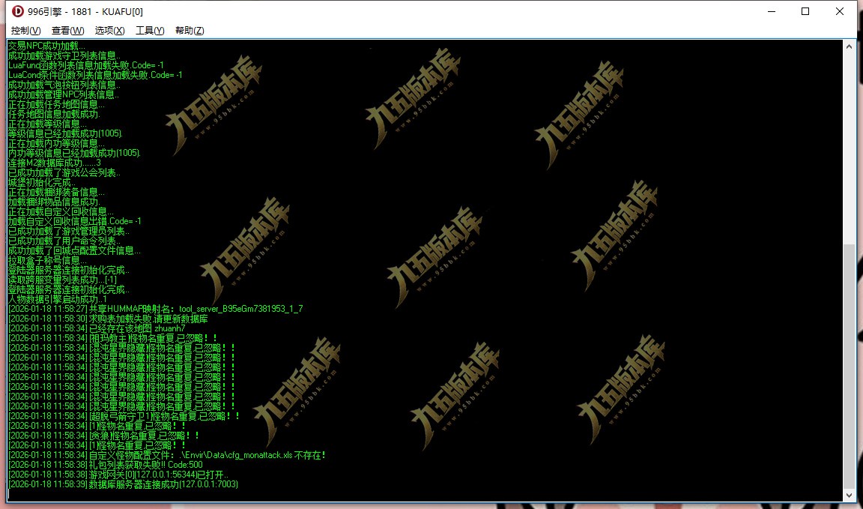This screenshot has height=509, width=863.
Task: Click the 贪狼 怪物名重复 log line
Action: click(104, 436)
